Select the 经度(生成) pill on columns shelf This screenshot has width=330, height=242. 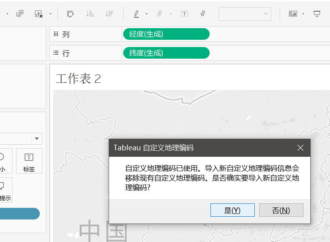166,34
